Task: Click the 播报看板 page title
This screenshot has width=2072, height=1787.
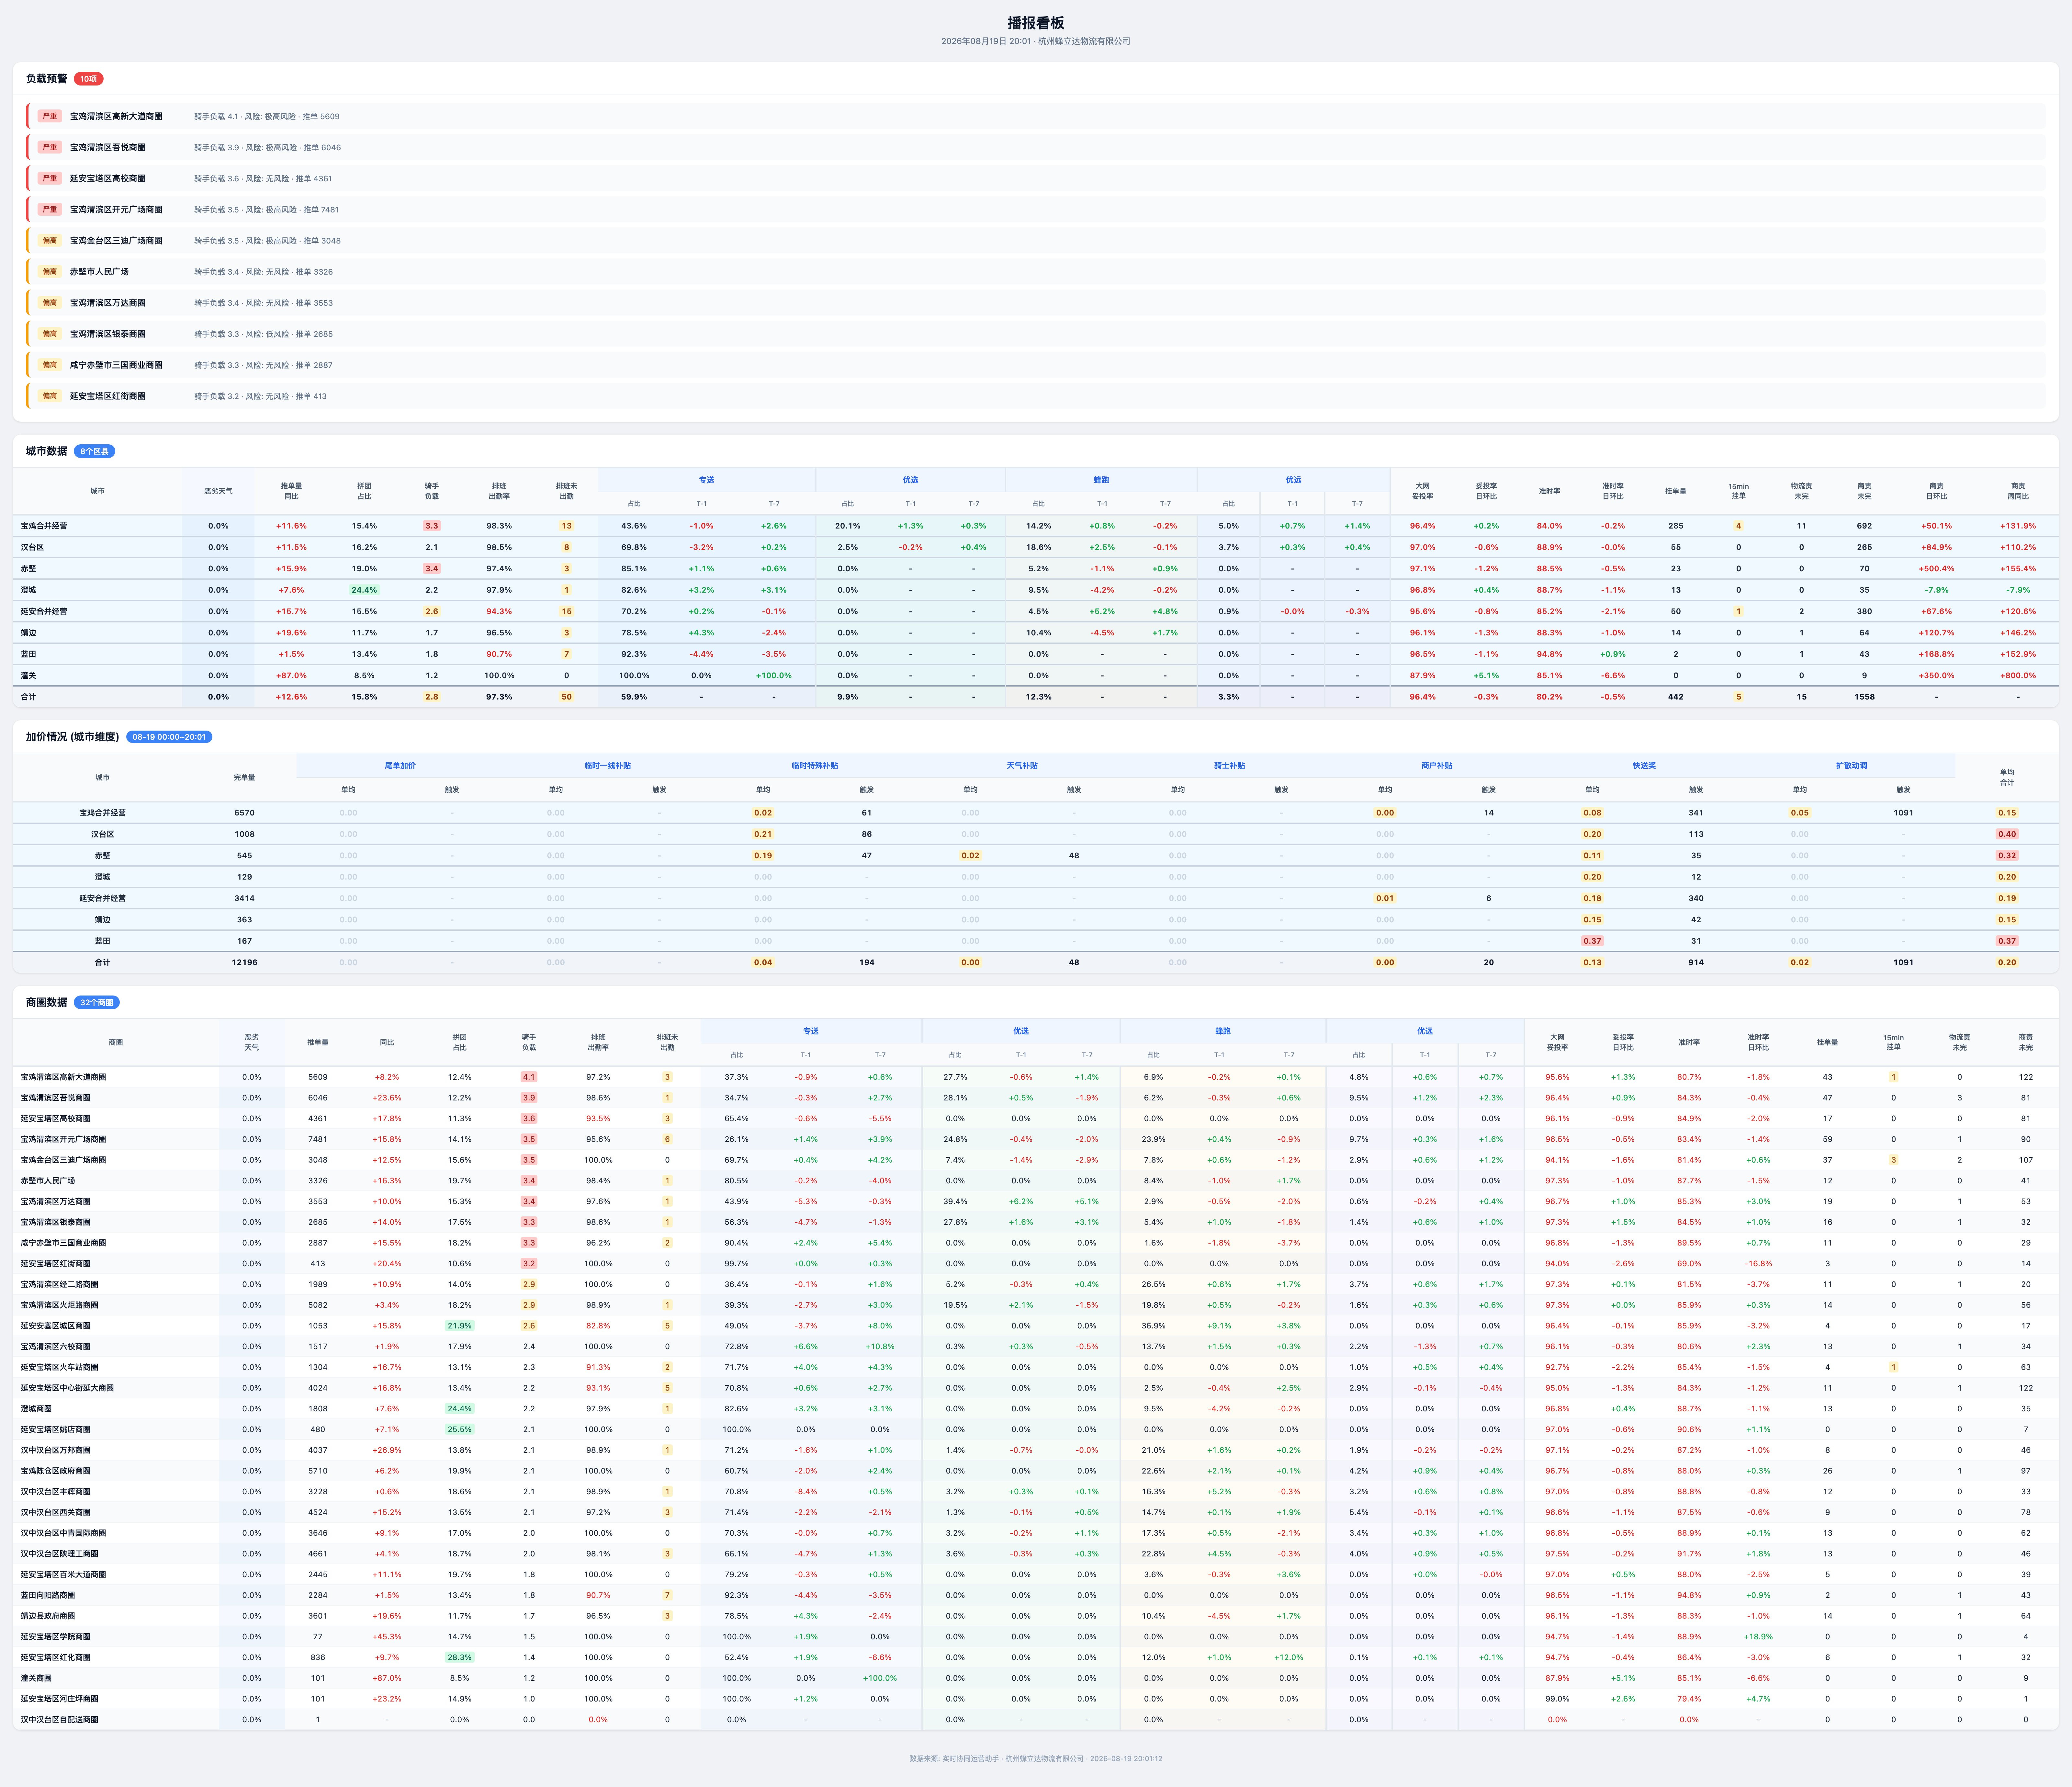Action: pos(1036,23)
